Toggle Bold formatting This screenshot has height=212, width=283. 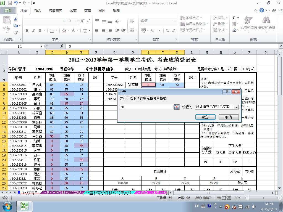pyautogui.click(x=27, y=30)
